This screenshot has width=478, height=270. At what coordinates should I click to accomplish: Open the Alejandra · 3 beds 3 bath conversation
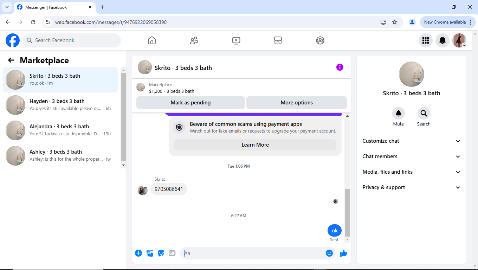click(60, 130)
